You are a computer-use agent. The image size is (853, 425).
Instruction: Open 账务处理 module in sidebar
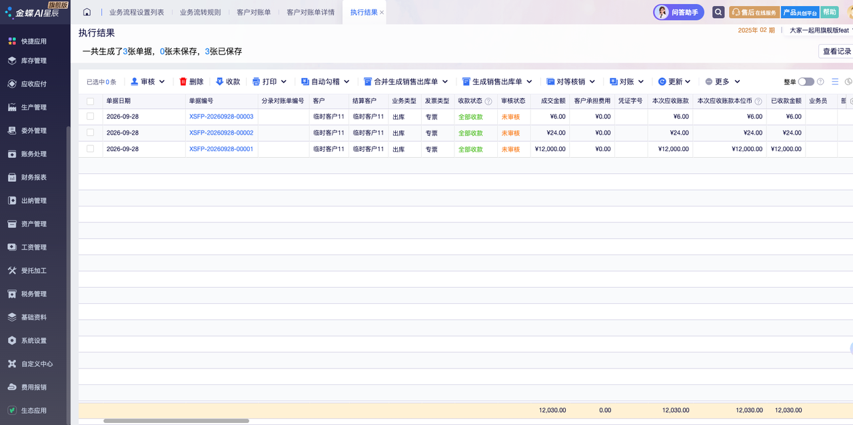click(27, 154)
